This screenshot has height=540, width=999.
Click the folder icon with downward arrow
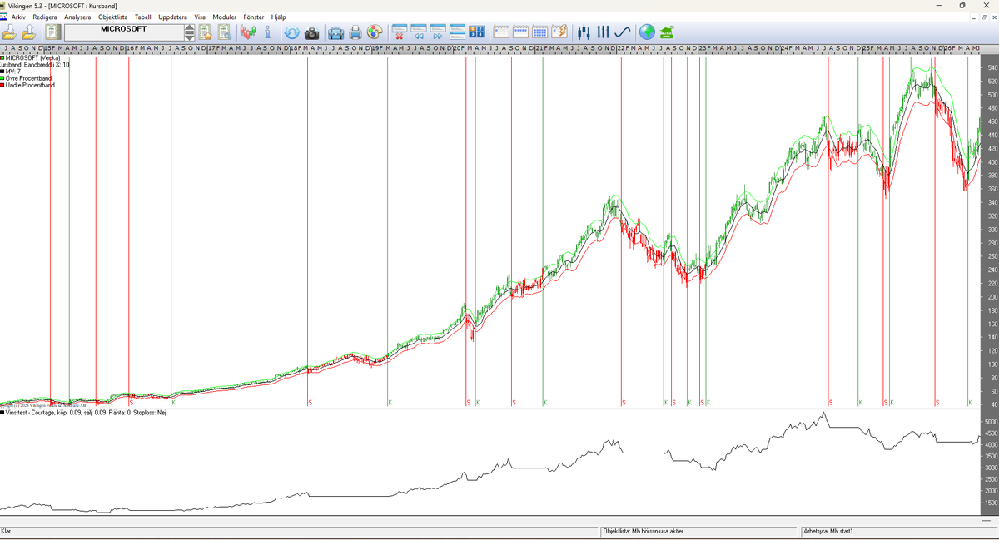(9, 32)
